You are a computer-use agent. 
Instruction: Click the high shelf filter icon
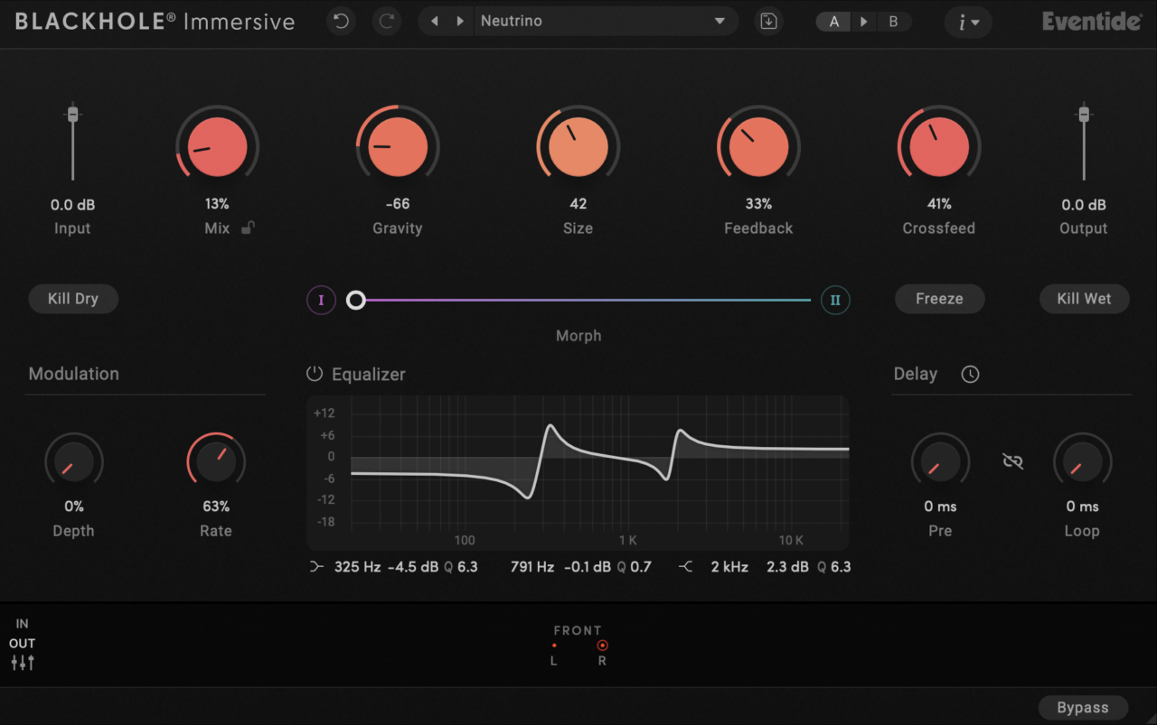pos(686,567)
